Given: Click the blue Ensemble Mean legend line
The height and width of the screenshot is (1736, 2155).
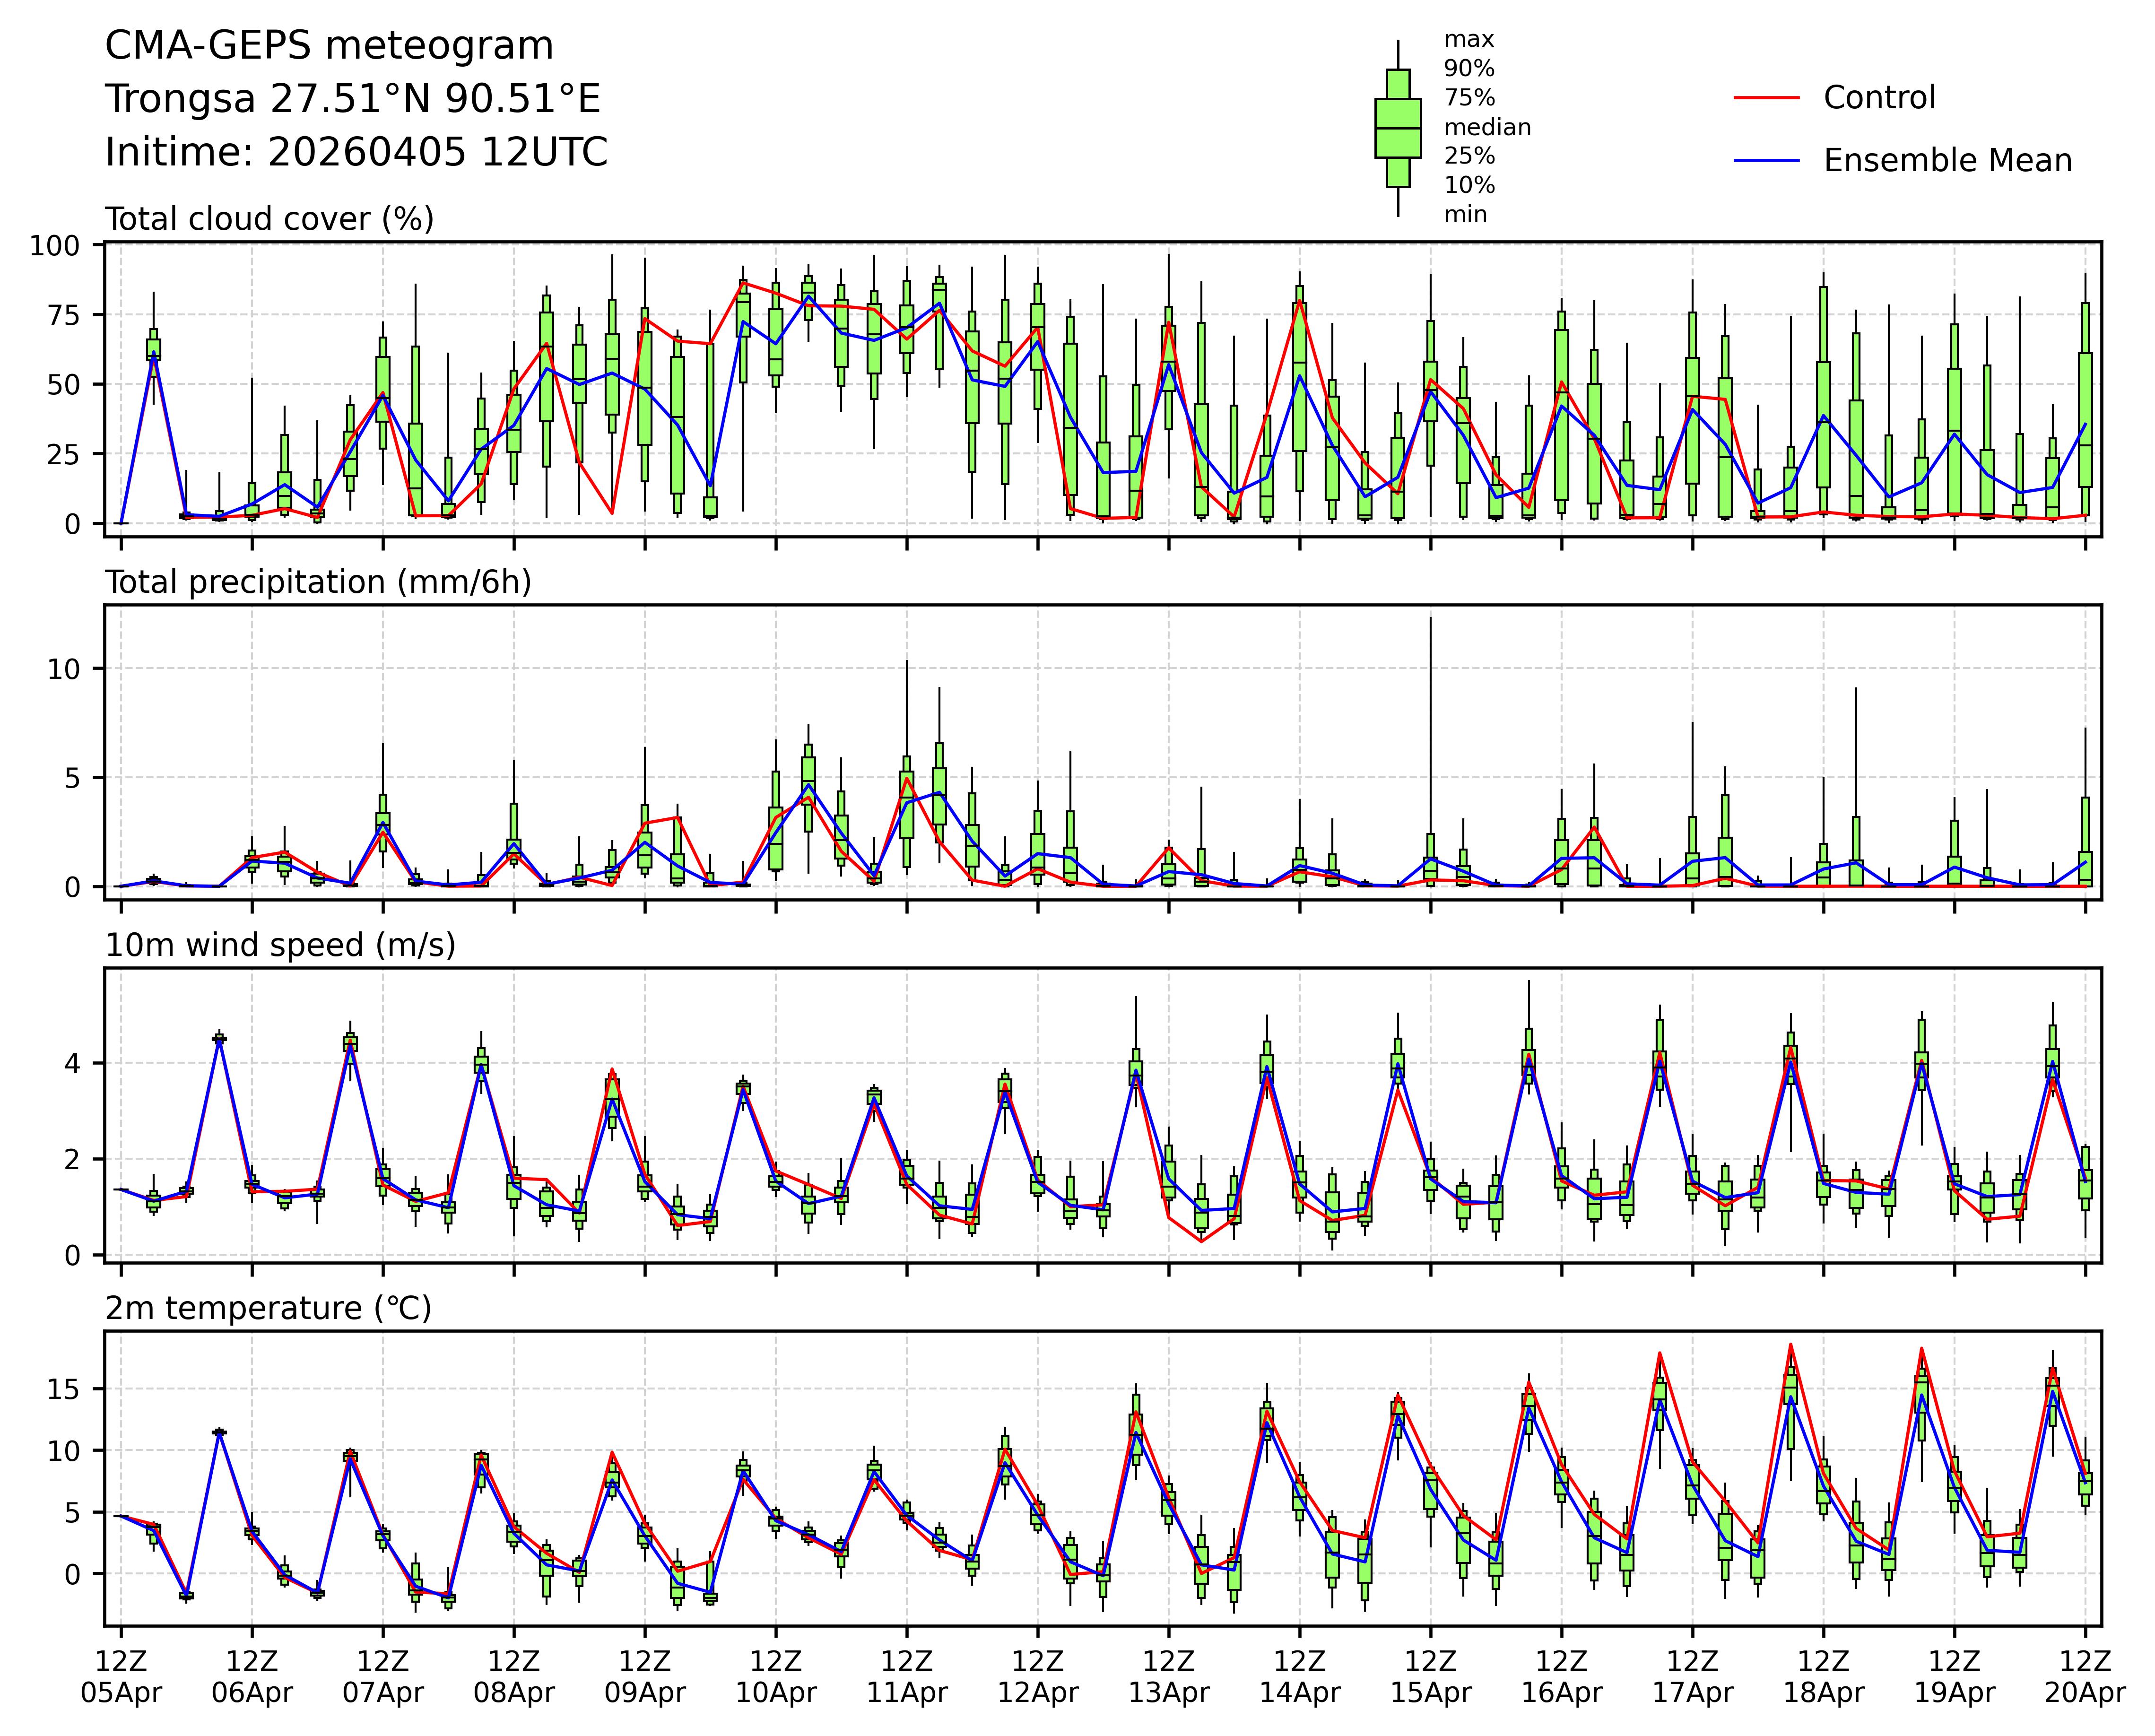Looking at the screenshot, I should click(x=1766, y=161).
